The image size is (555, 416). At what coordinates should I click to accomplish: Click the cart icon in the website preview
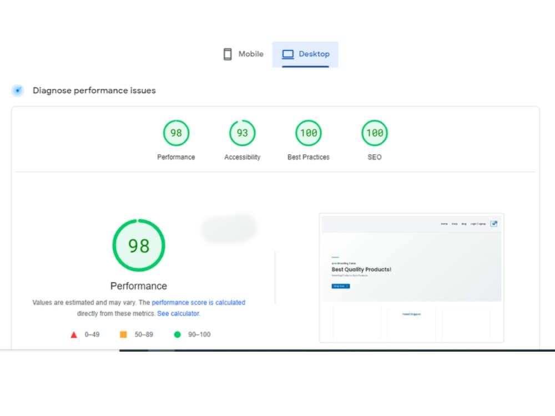pos(493,224)
